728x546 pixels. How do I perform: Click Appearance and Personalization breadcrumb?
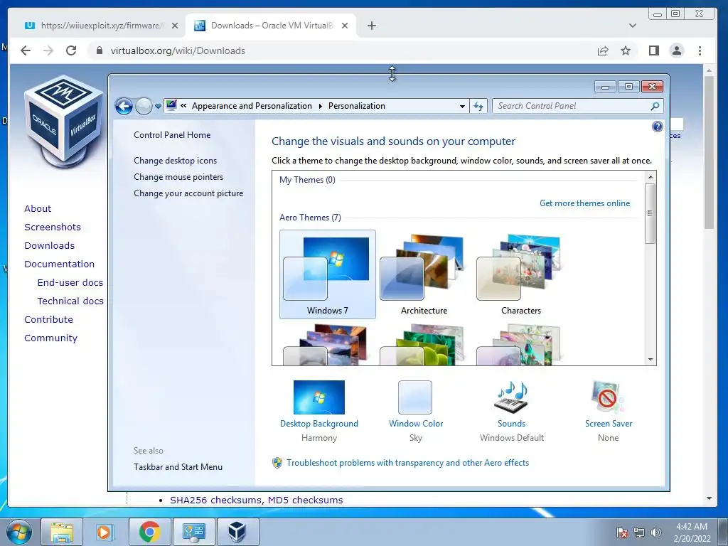click(252, 106)
